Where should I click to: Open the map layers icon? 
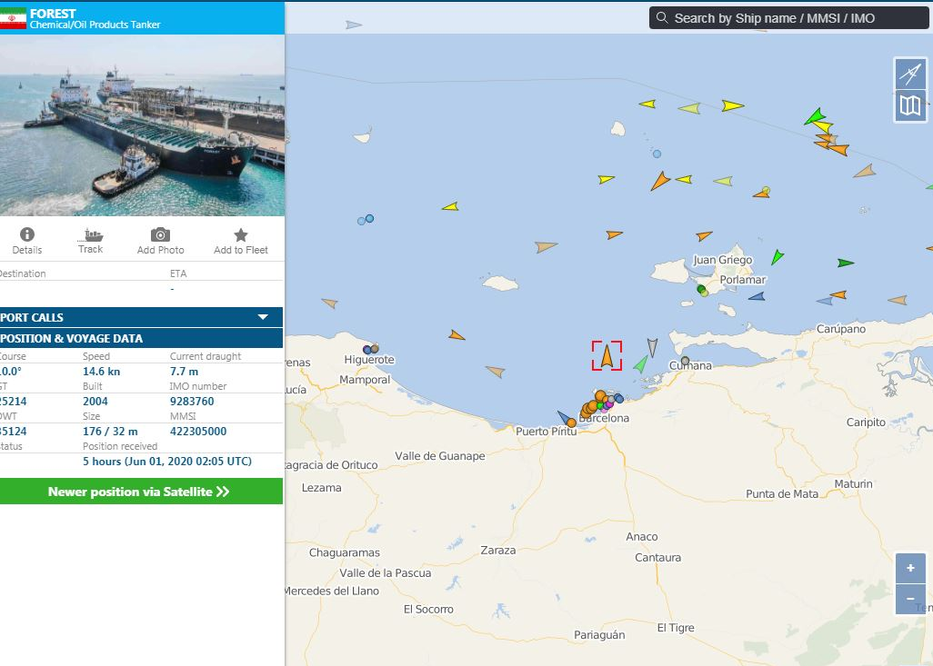pyautogui.click(x=910, y=105)
